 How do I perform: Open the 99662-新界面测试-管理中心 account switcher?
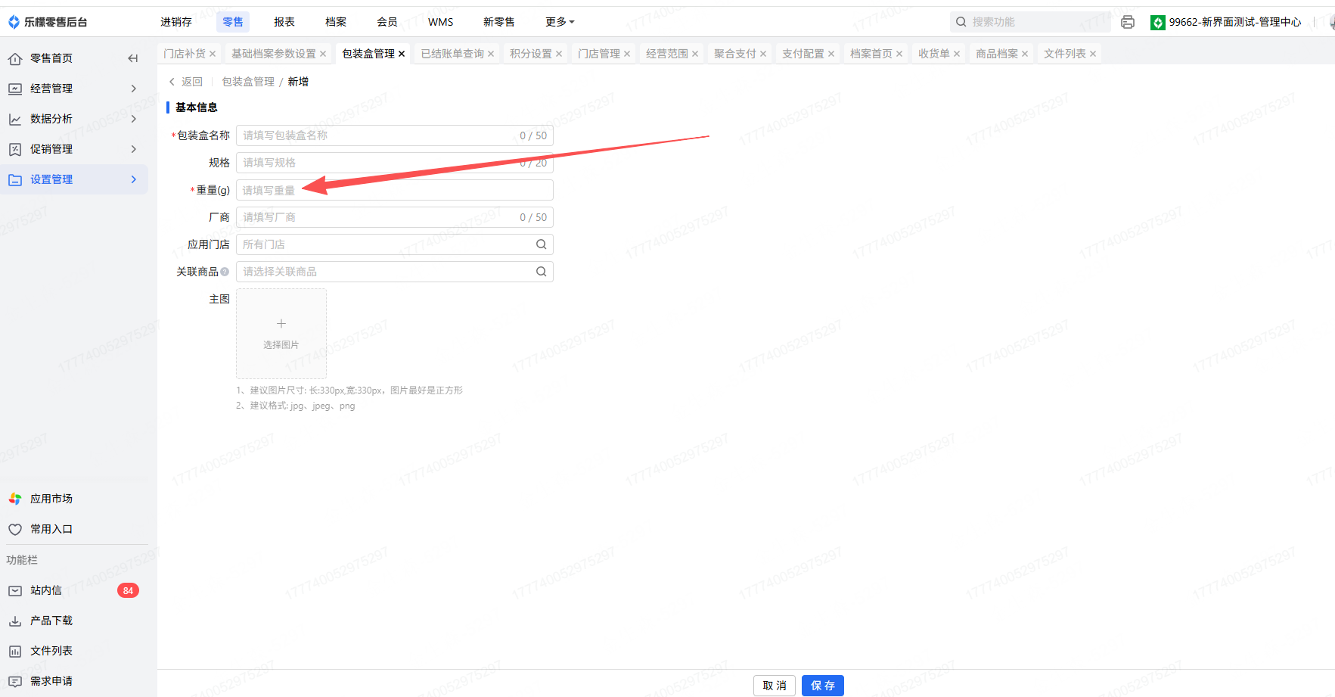tap(1225, 22)
